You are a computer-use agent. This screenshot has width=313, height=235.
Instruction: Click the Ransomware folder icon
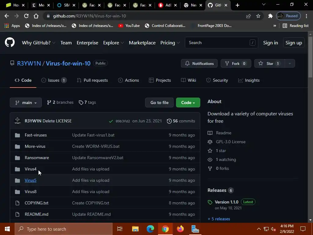(x=17, y=158)
